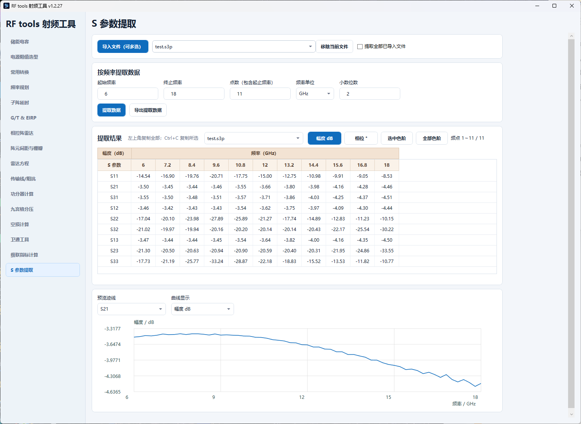581x424 pixels.
Task: Open the 频率单位 GHz dropdown
Action: (x=315, y=94)
